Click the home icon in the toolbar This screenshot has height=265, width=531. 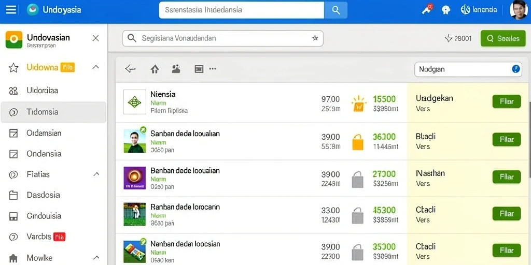(155, 69)
